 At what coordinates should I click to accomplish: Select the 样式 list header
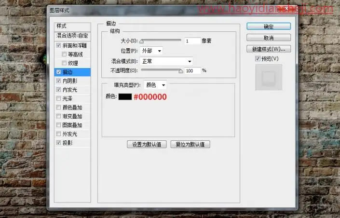point(72,27)
